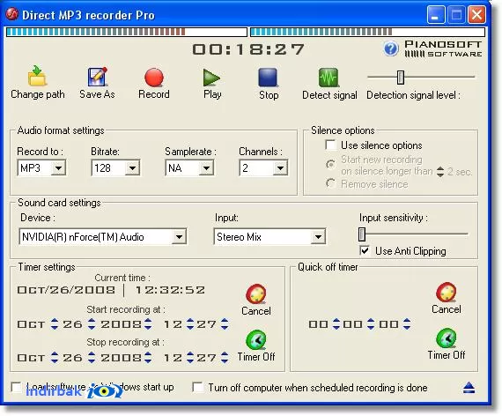Click the Stop recording month spinner beside OCT
502x416 pixels.
tap(55, 357)
